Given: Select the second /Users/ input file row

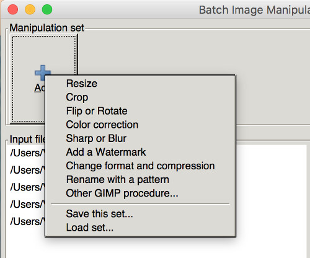Looking at the screenshot, I should [26, 170].
